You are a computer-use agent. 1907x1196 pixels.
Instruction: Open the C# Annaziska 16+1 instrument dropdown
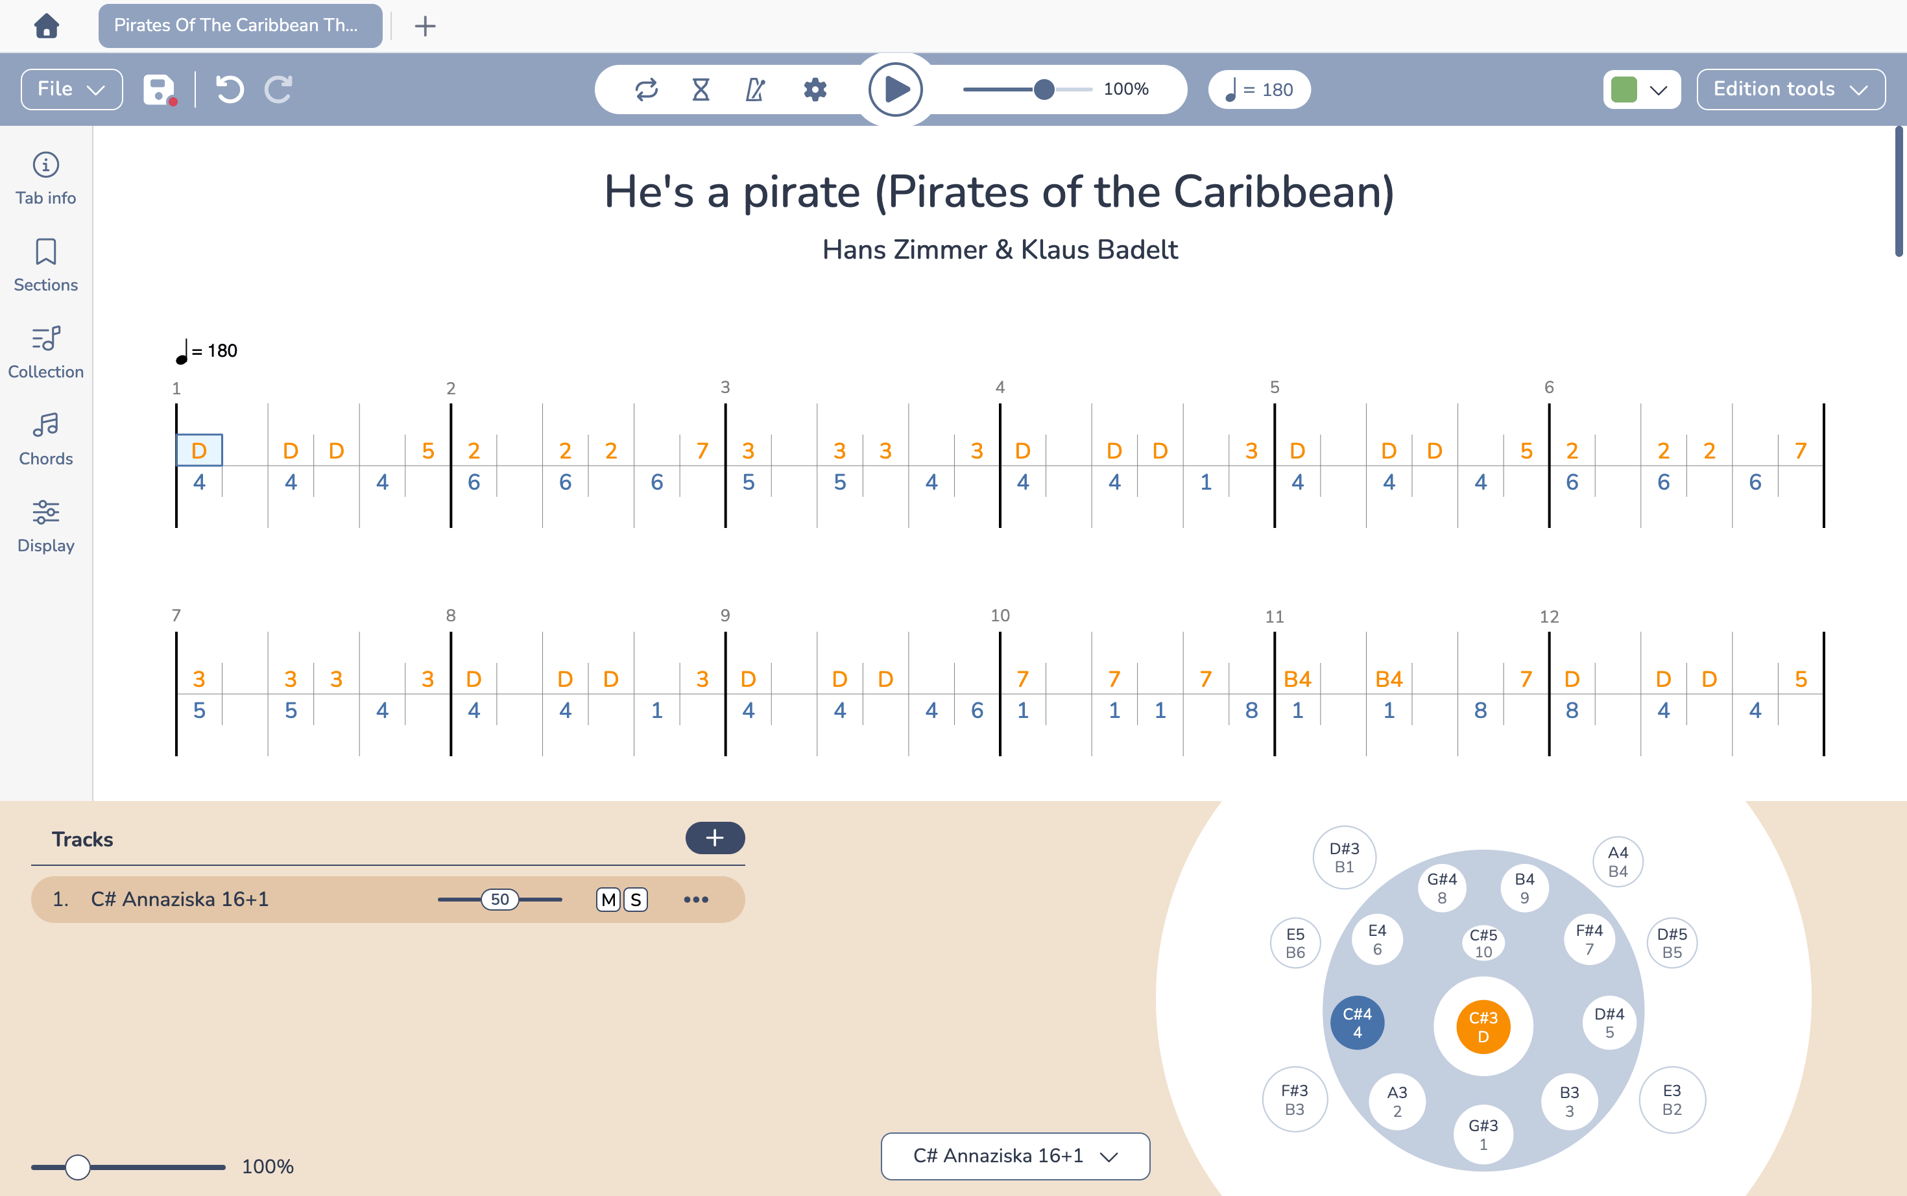pos(1016,1156)
